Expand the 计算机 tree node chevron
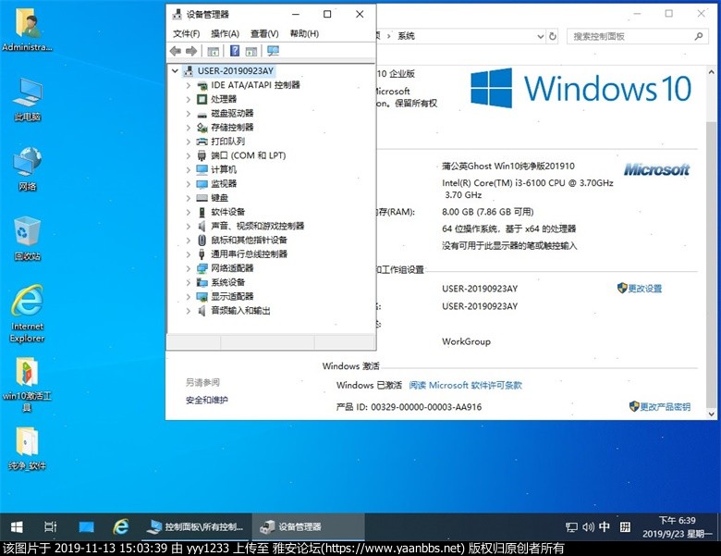This screenshot has height=556, width=721. point(188,170)
